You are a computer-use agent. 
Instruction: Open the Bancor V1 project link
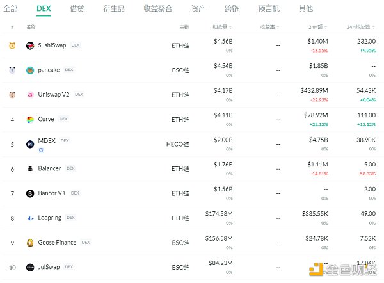52,193
